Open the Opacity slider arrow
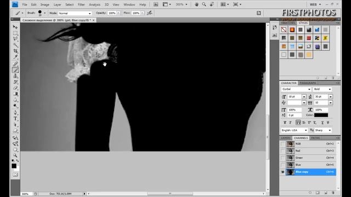The width and height of the screenshot is (351, 197). tap(118, 13)
